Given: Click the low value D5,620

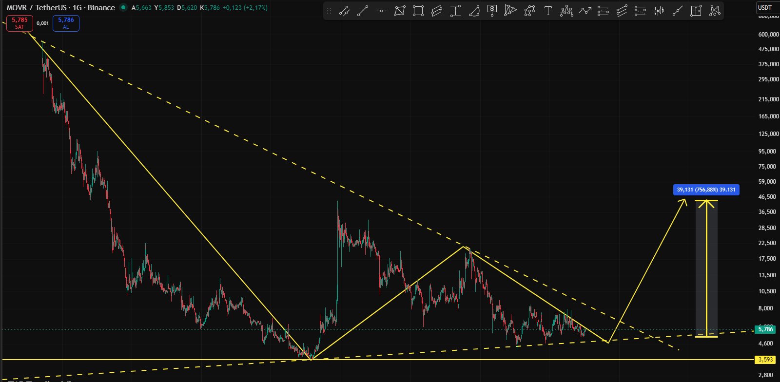Looking at the screenshot, I should 187,8.
